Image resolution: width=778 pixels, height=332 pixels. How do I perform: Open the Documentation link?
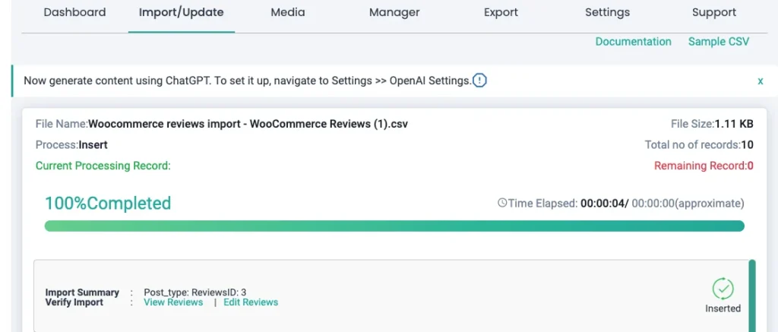633,42
